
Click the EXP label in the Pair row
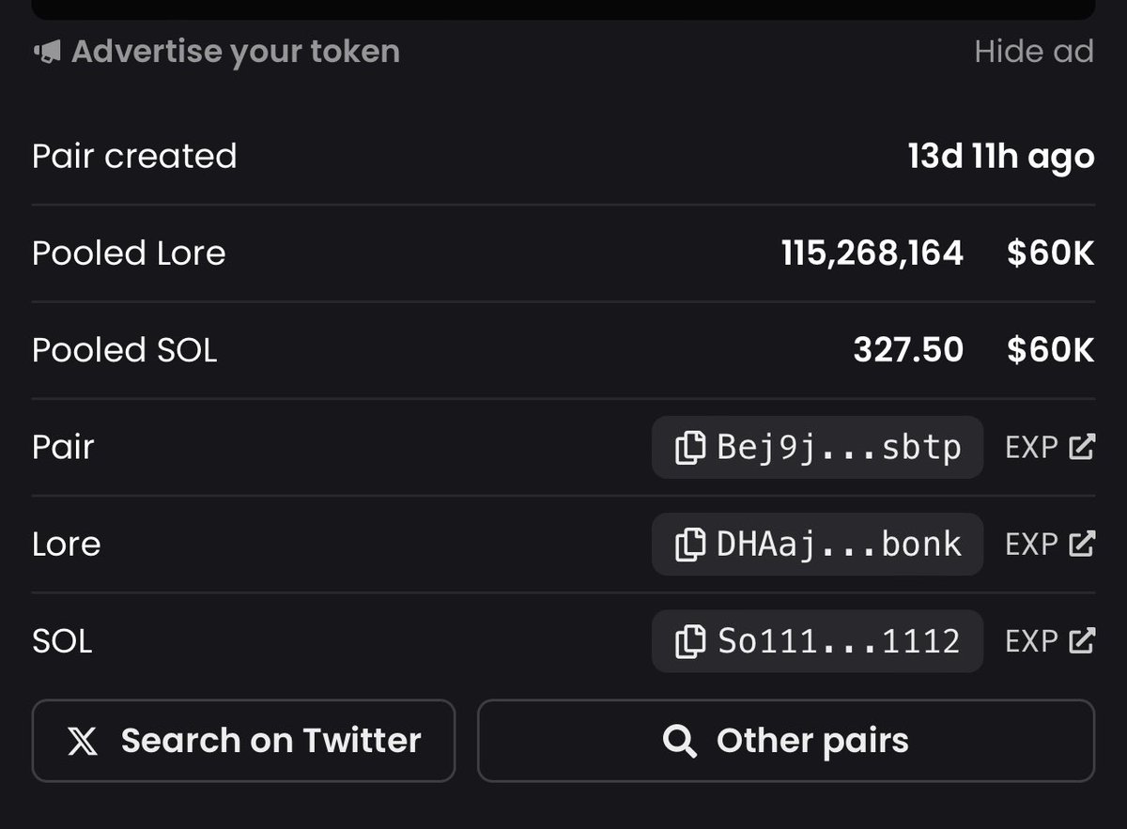click(1032, 447)
